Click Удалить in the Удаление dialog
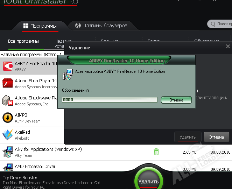232x189 pixels. point(188,137)
